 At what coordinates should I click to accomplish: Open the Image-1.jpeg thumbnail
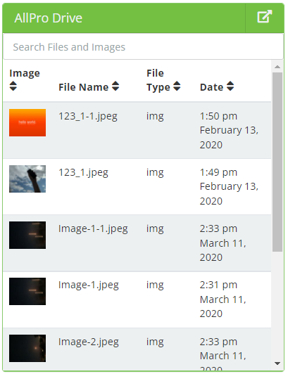(27, 291)
